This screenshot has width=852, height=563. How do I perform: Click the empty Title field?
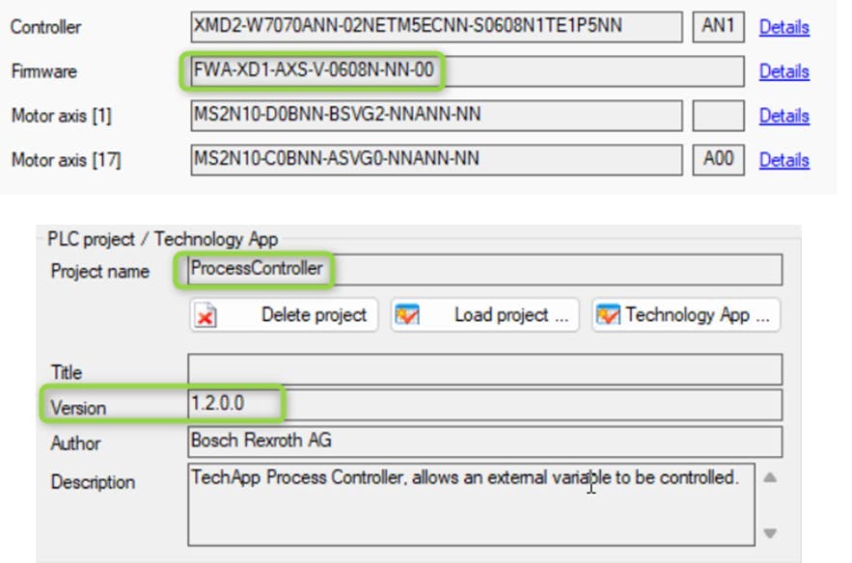click(484, 370)
